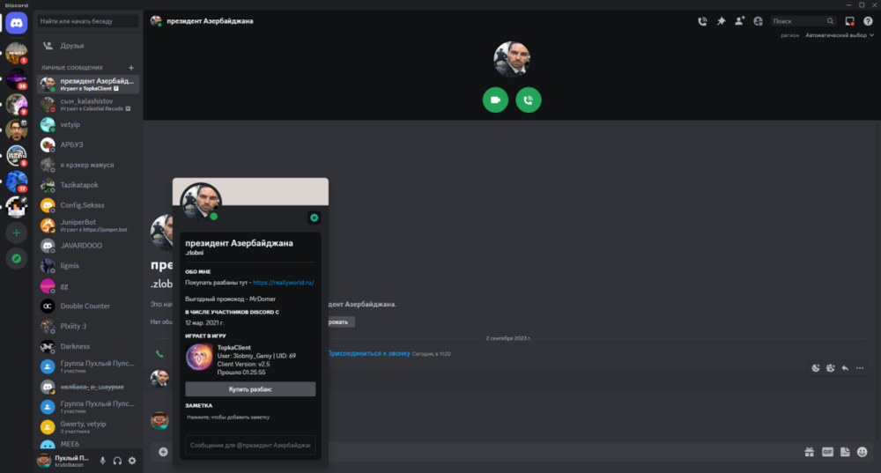Open DM with я крэкер мамуся
881x473 pixels.
[87, 165]
